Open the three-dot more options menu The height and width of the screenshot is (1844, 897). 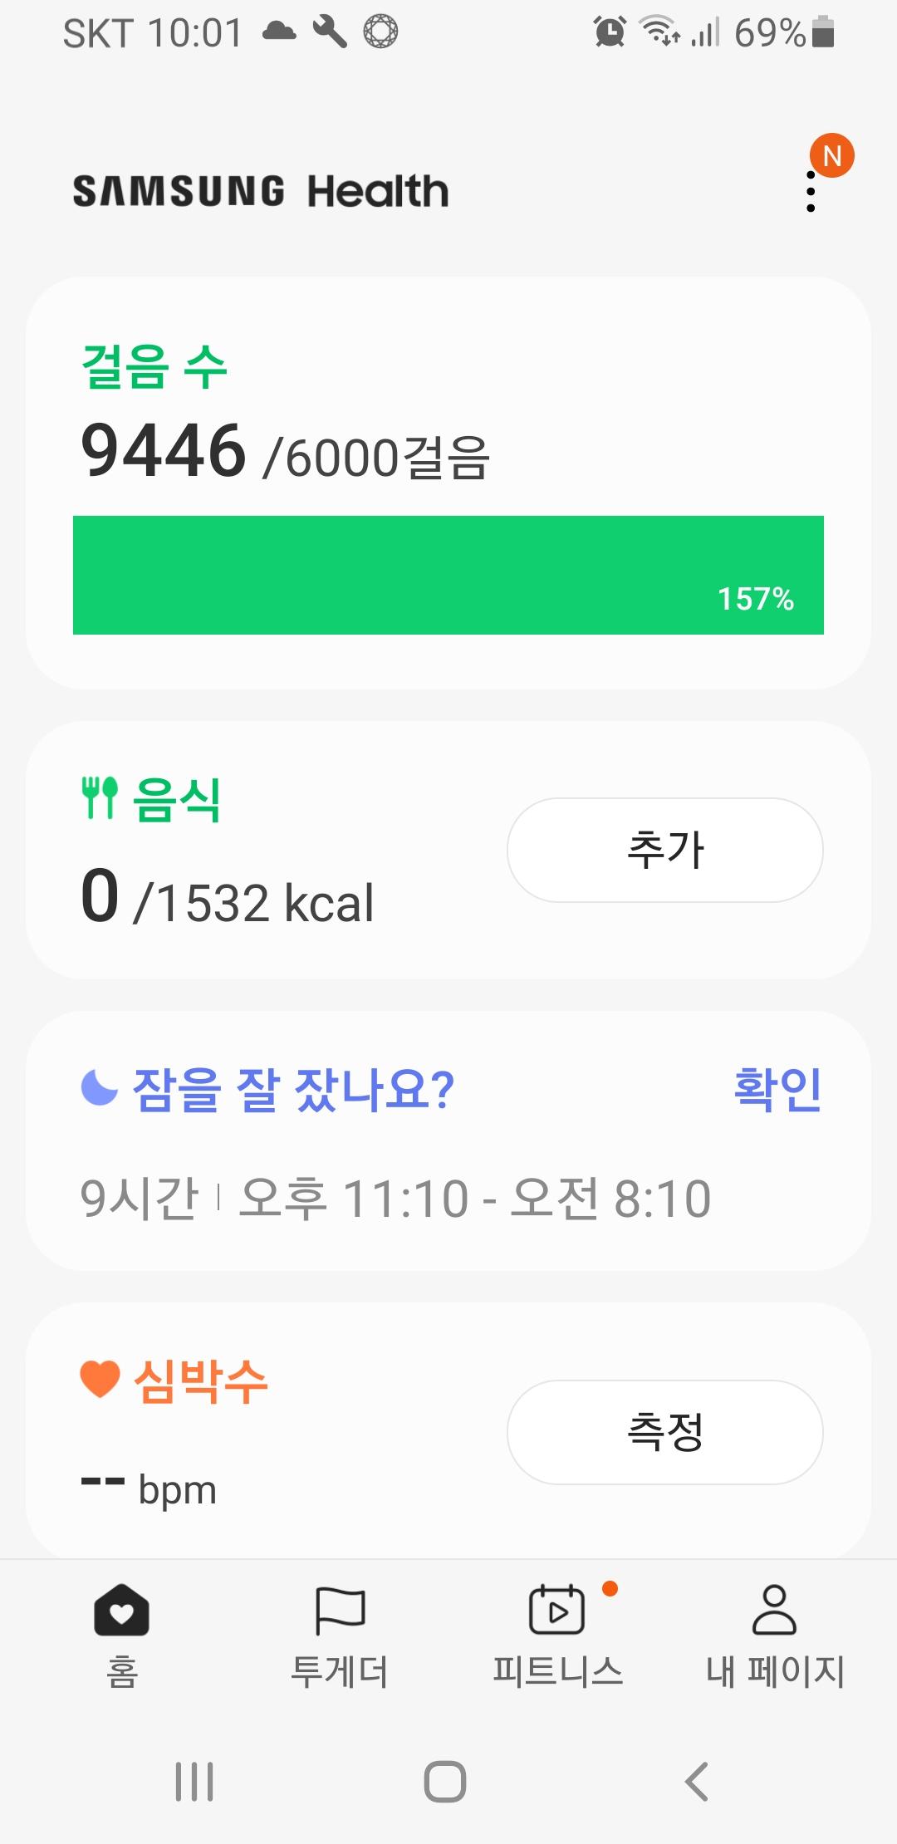(x=811, y=192)
